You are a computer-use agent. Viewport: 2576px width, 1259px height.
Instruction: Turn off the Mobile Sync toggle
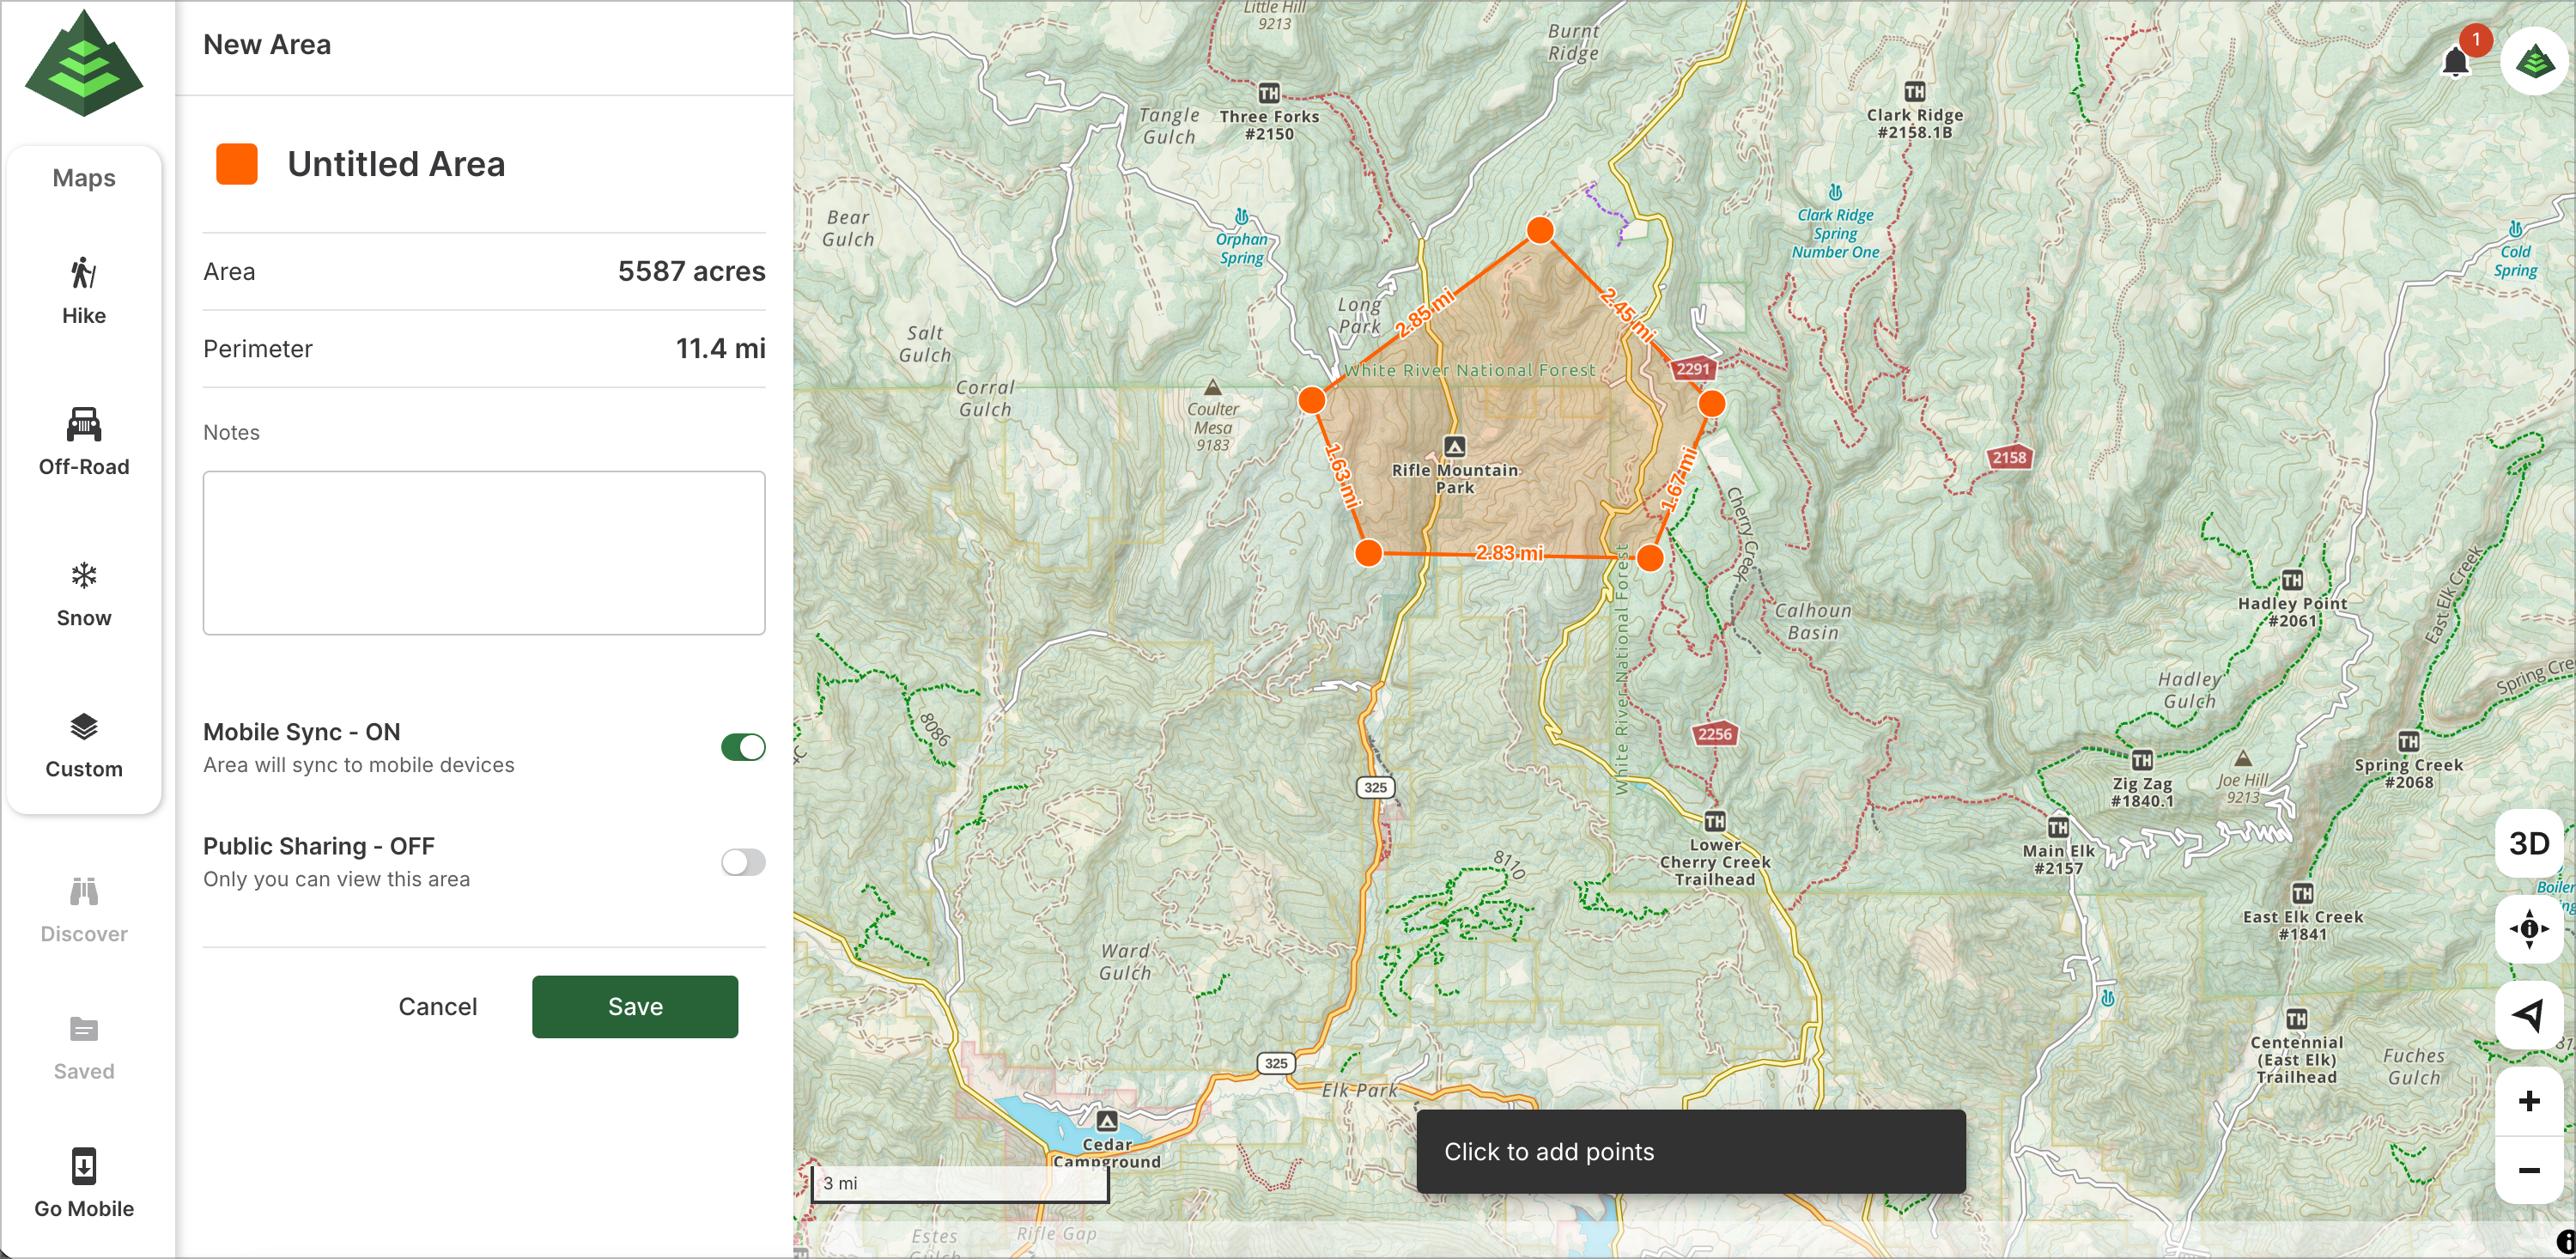743,747
